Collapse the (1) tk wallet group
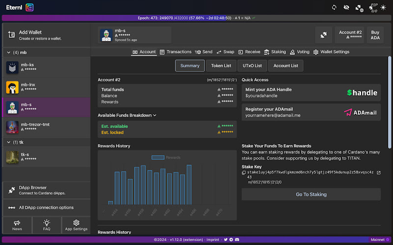393x245 pixels. pos(9,142)
